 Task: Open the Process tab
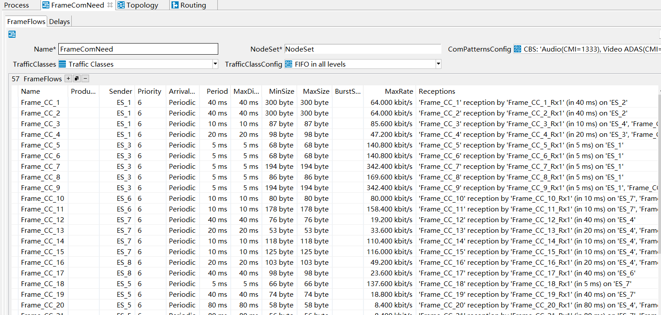pos(16,5)
